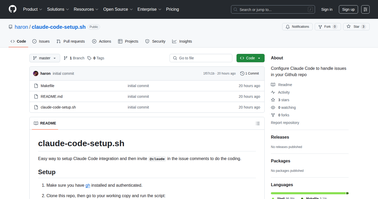Click the README.md row's initial commit message
The image size is (378, 199).
pyautogui.click(x=138, y=96)
